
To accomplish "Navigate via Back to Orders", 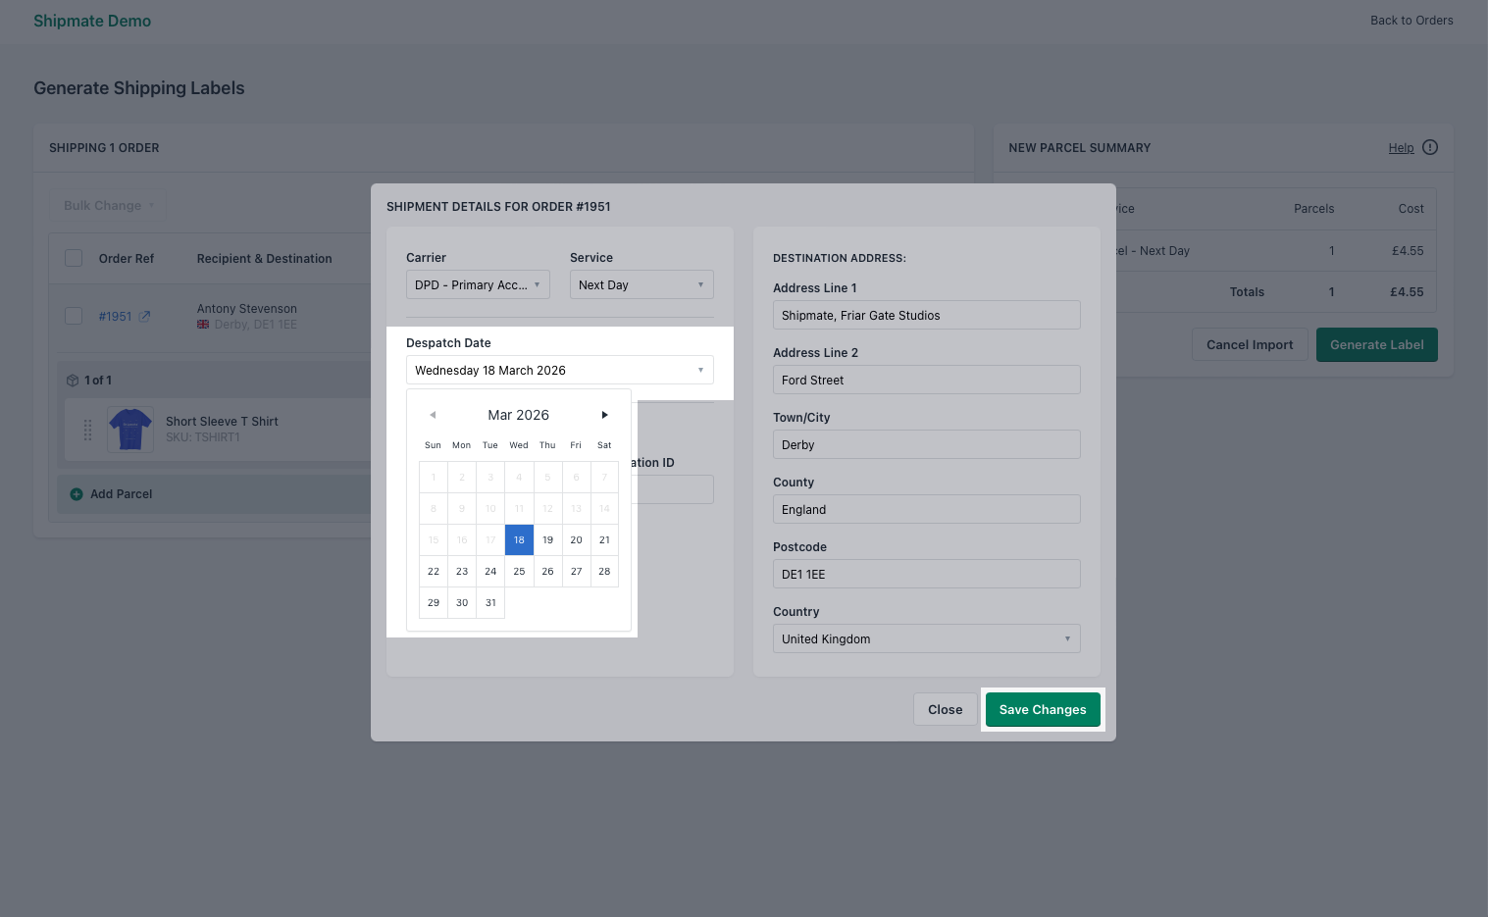I will [x=1411, y=20].
